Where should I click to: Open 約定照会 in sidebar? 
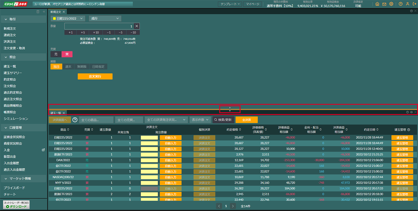pyautogui.click(x=10, y=80)
